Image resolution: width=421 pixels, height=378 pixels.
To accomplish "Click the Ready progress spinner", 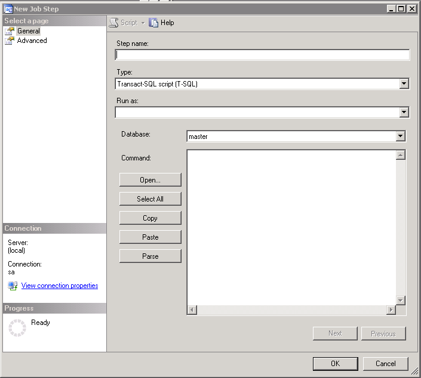I will point(17,328).
